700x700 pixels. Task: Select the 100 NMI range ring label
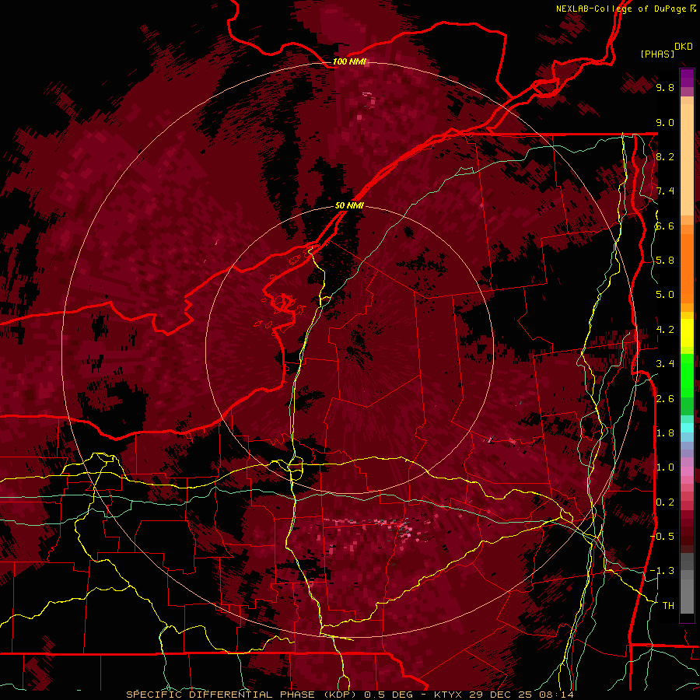pyautogui.click(x=349, y=61)
